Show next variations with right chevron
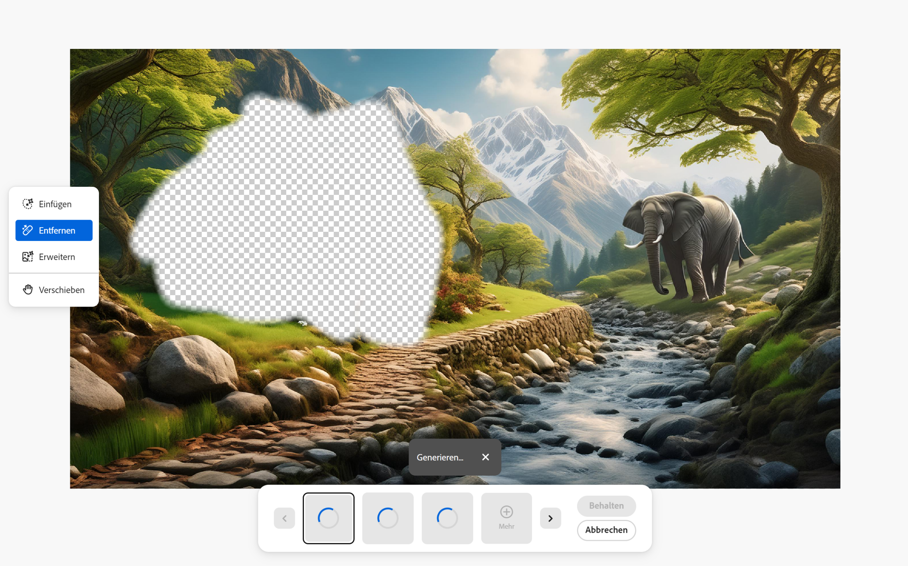The width and height of the screenshot is (908, 566). 550,518
